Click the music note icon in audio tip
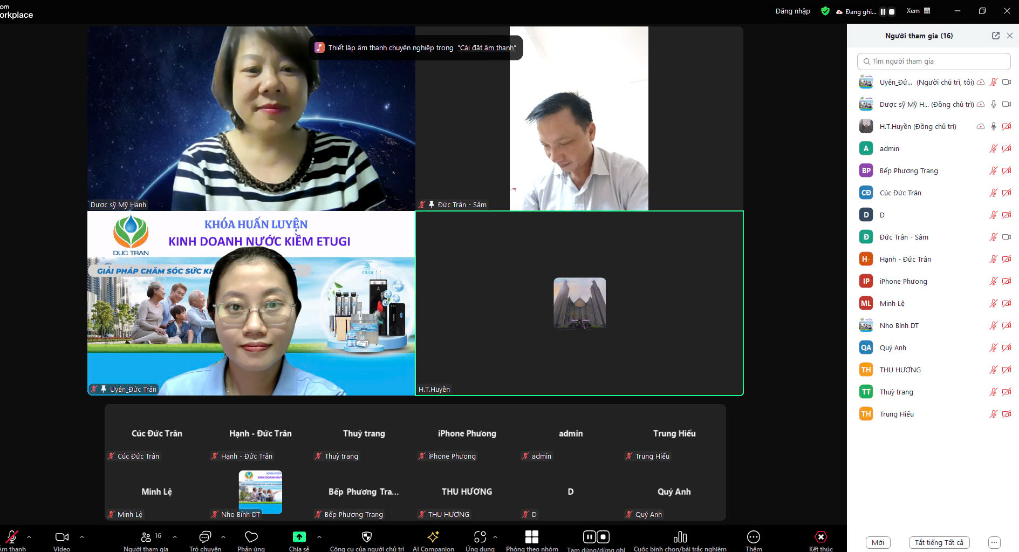Viewport: 1019px width, 552px height. [319, 47]
